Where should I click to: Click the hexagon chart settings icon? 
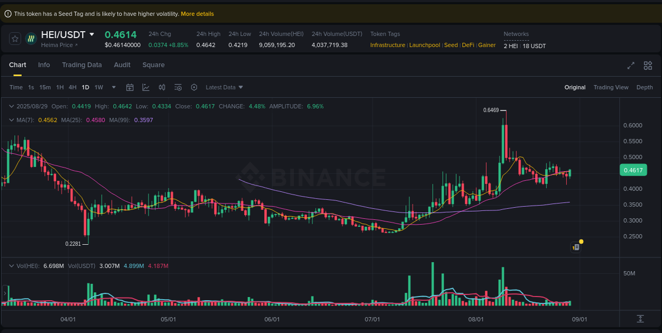coord(194,87)
